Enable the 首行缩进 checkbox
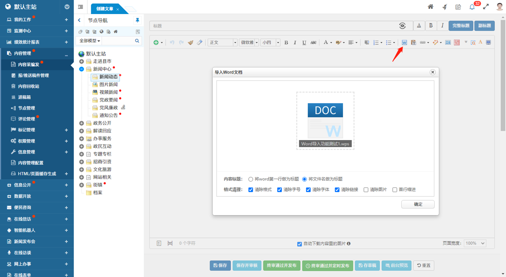Screen dimensions: 506x277 coord(395,190)
